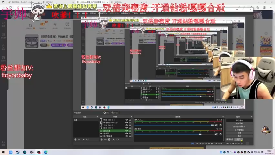
Task: Hide the 窗口采集 source with eye icon
Action: pos(126,131)
